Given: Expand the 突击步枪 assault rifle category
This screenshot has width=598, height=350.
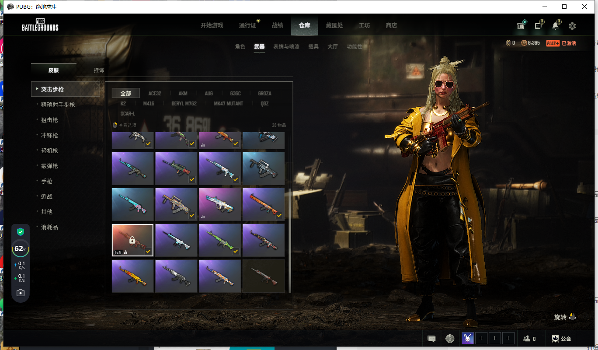Looking at the screenshot, I should pyautogui.click(x=66, y=89).
